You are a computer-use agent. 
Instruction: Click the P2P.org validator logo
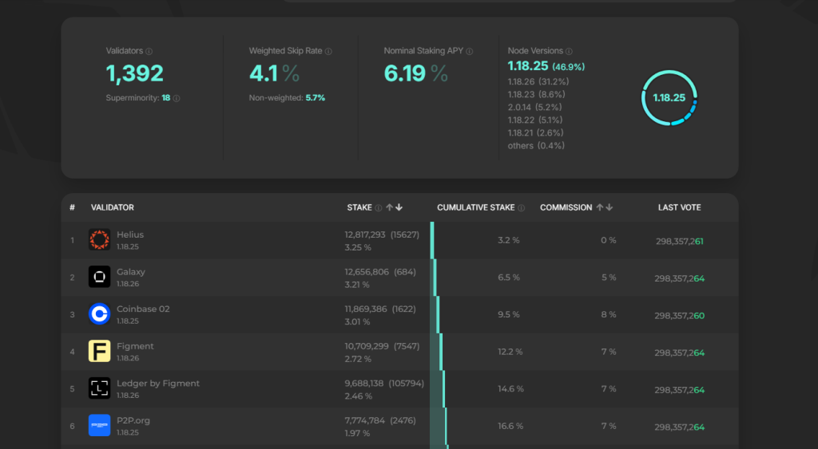(99, 425)
